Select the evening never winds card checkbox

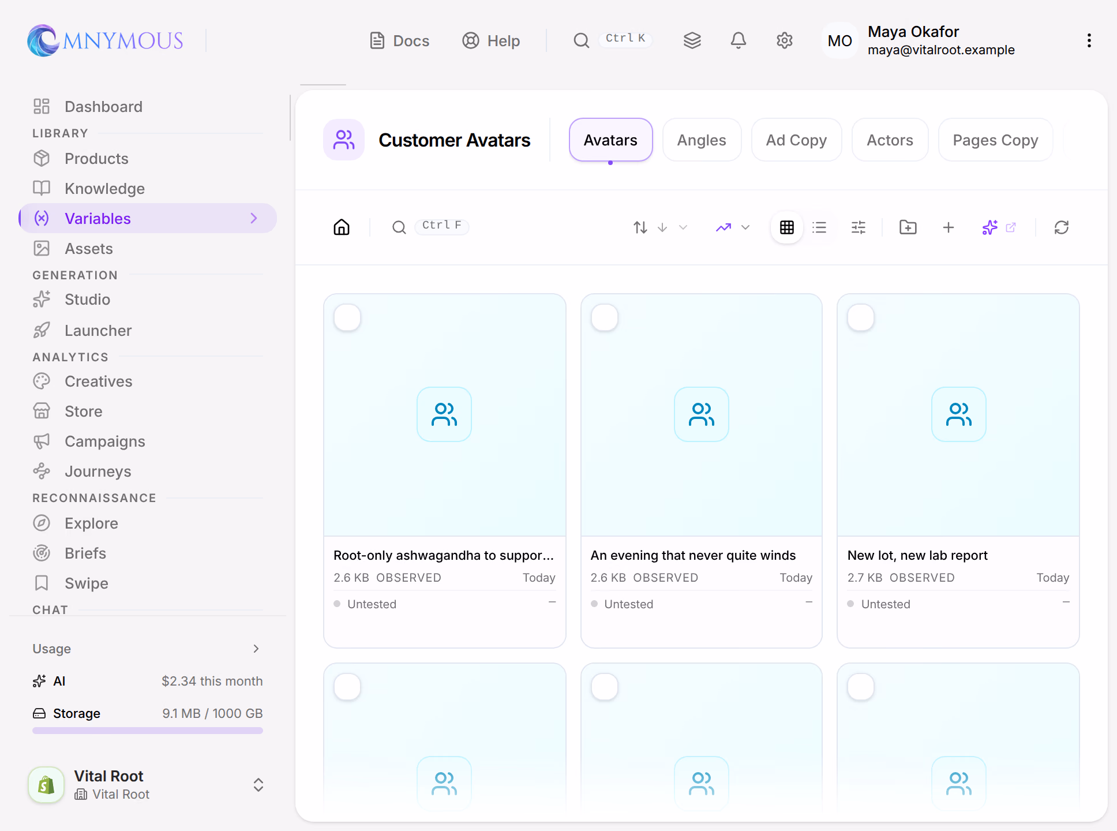pos(605,317)
